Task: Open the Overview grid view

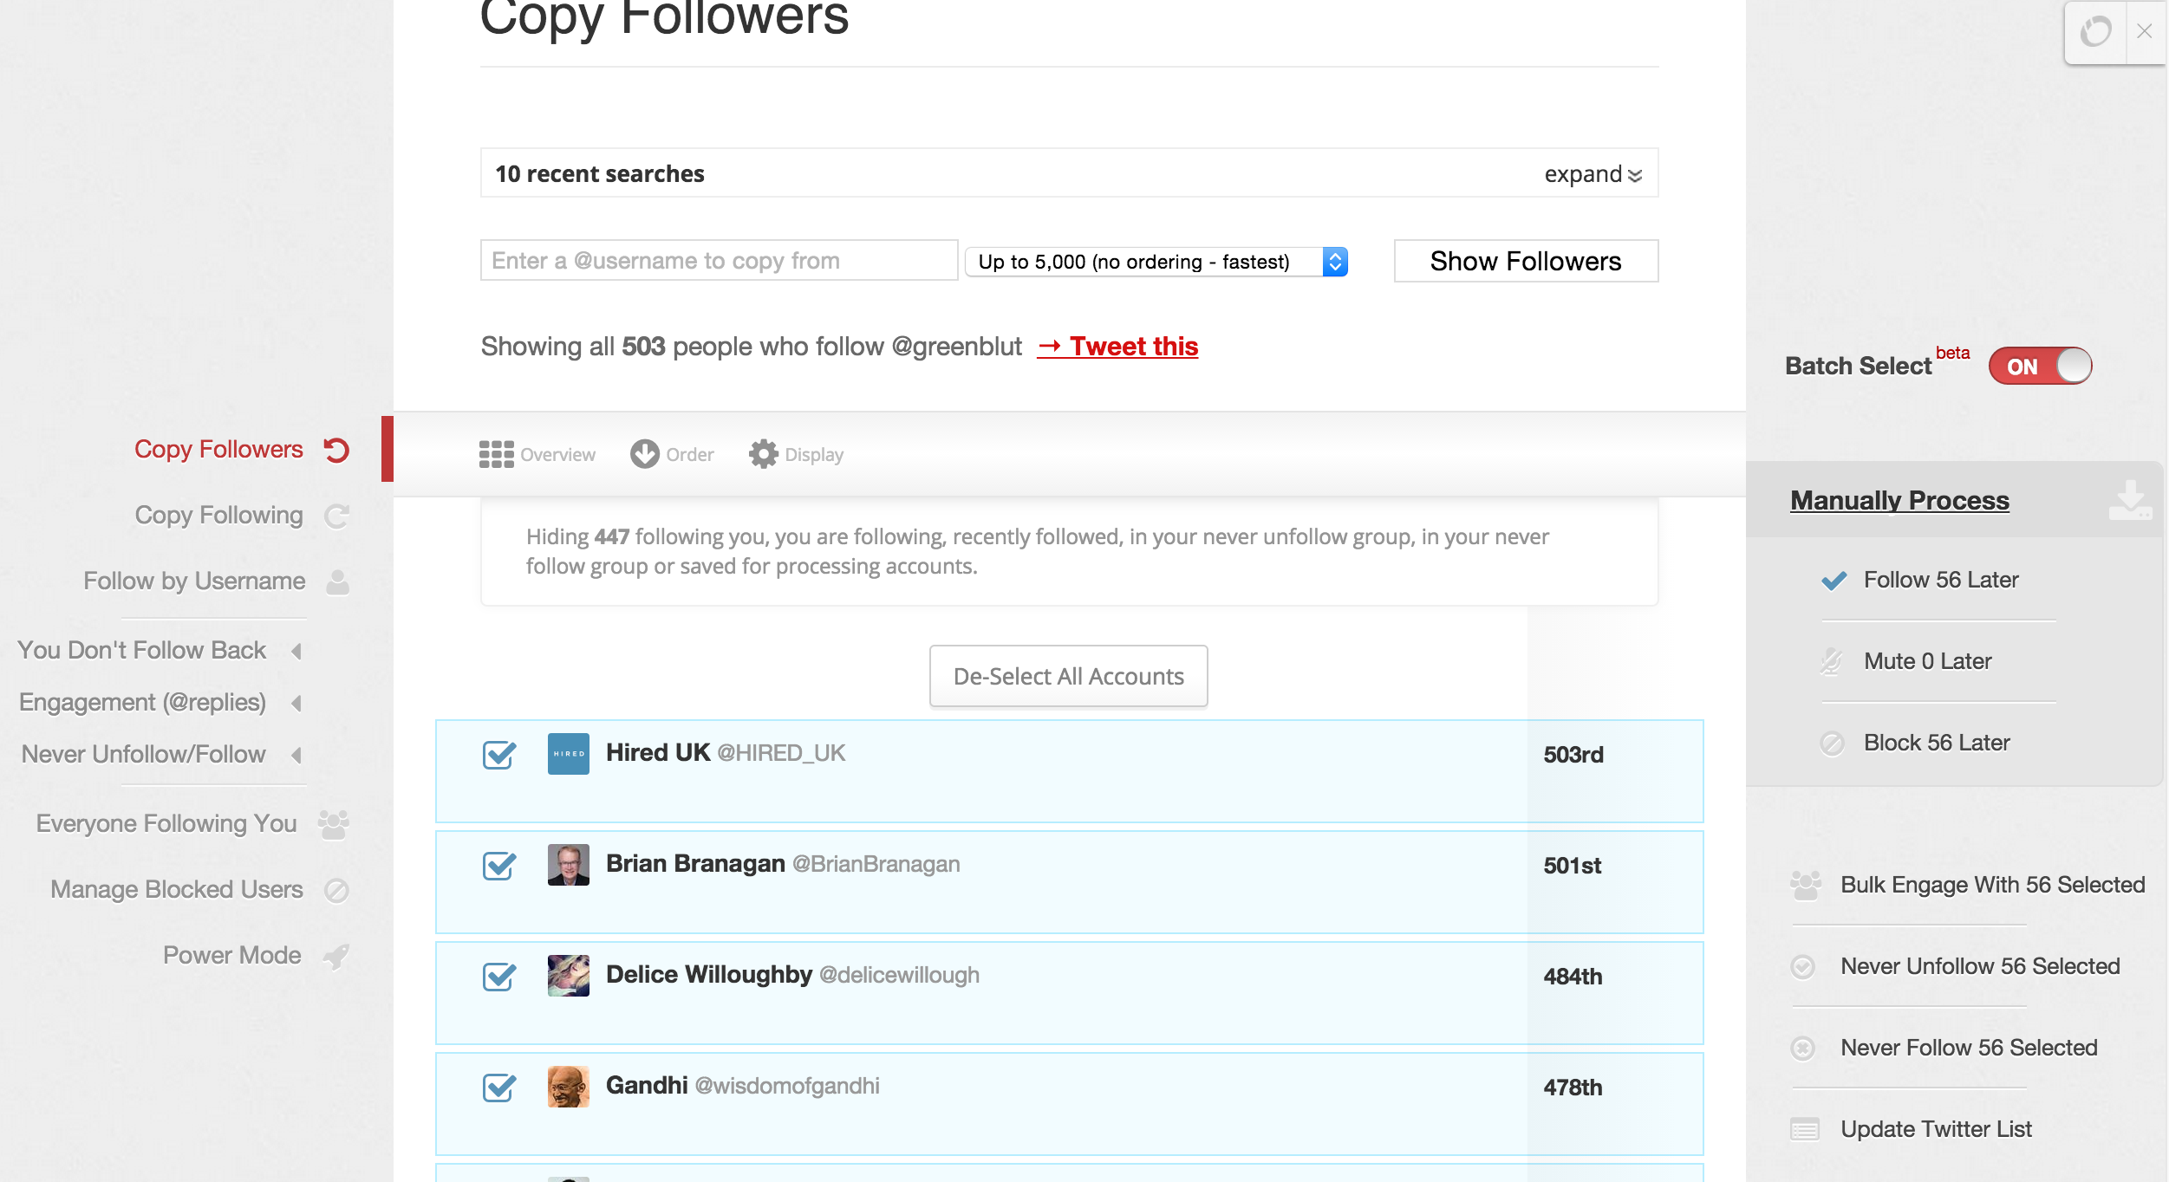Action: [537, 454]
